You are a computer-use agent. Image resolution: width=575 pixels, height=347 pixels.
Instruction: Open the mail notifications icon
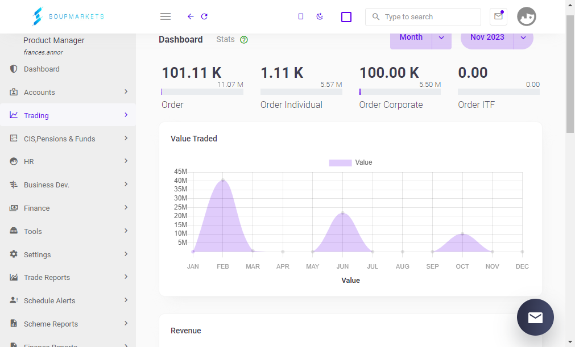point(498,16)
